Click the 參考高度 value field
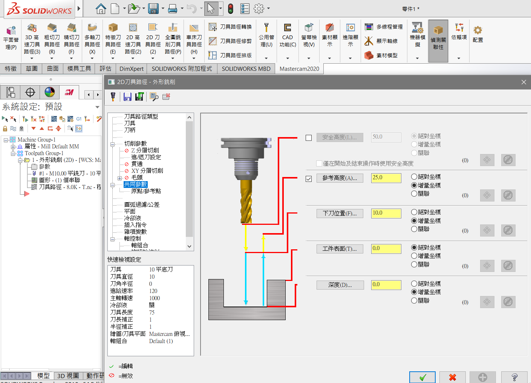This screenshot has width=531, height=383. pyautogui.click(x=386, y=178)
